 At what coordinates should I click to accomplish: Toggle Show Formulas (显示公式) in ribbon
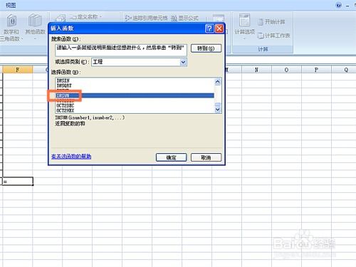(185, 18)
